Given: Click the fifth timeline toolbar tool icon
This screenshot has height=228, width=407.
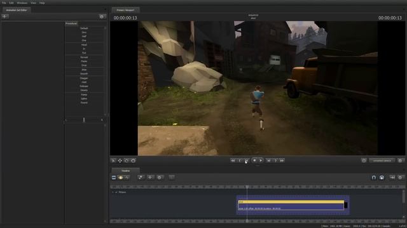Looking at the screenshot, I should (x=150, y=177).
